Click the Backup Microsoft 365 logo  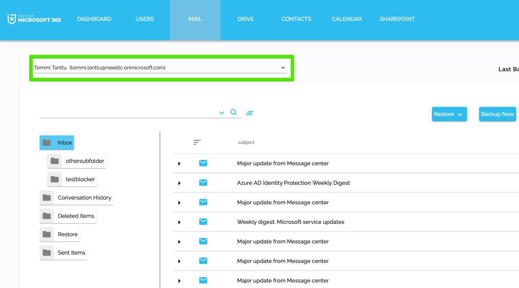(x=34, y=19)
